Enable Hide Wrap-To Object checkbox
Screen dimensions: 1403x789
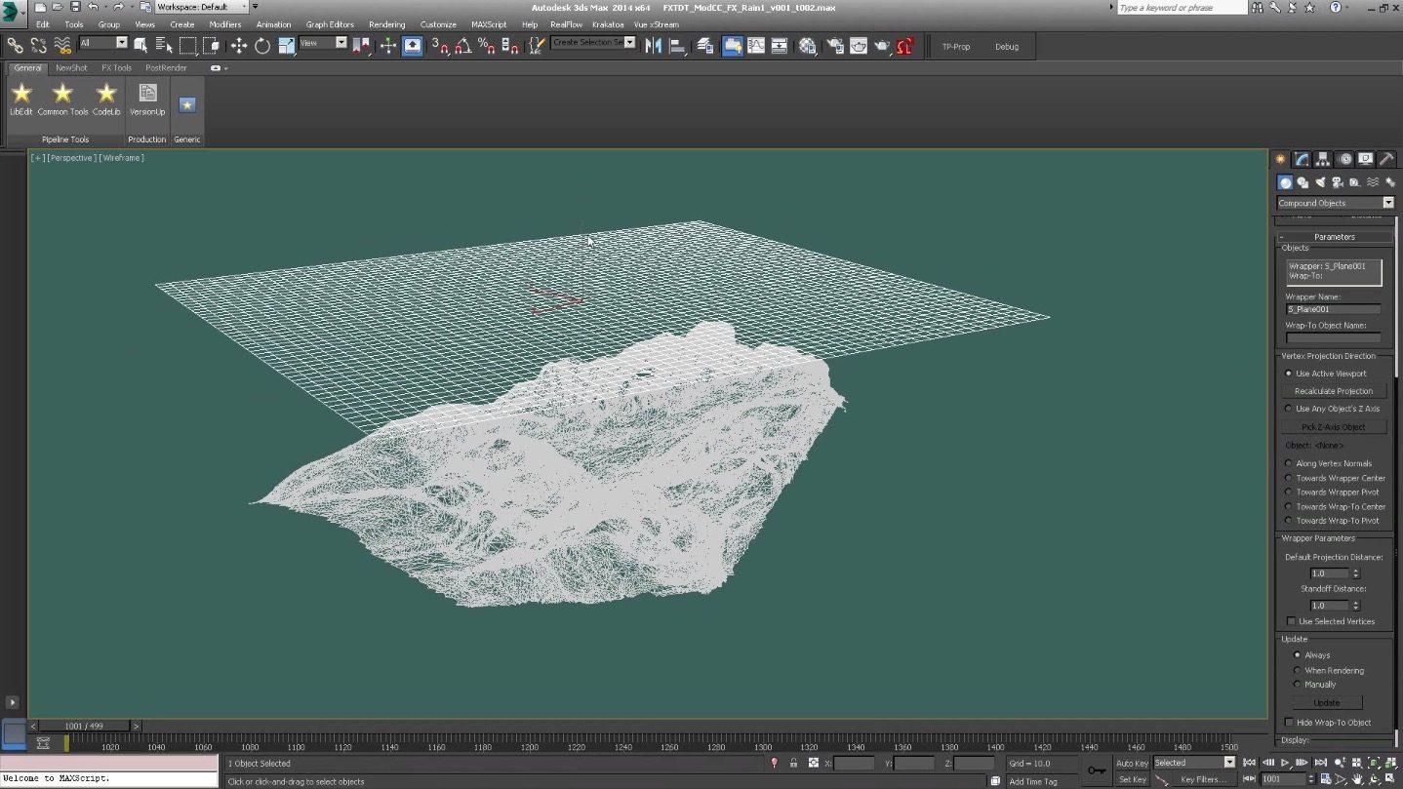1290,723
